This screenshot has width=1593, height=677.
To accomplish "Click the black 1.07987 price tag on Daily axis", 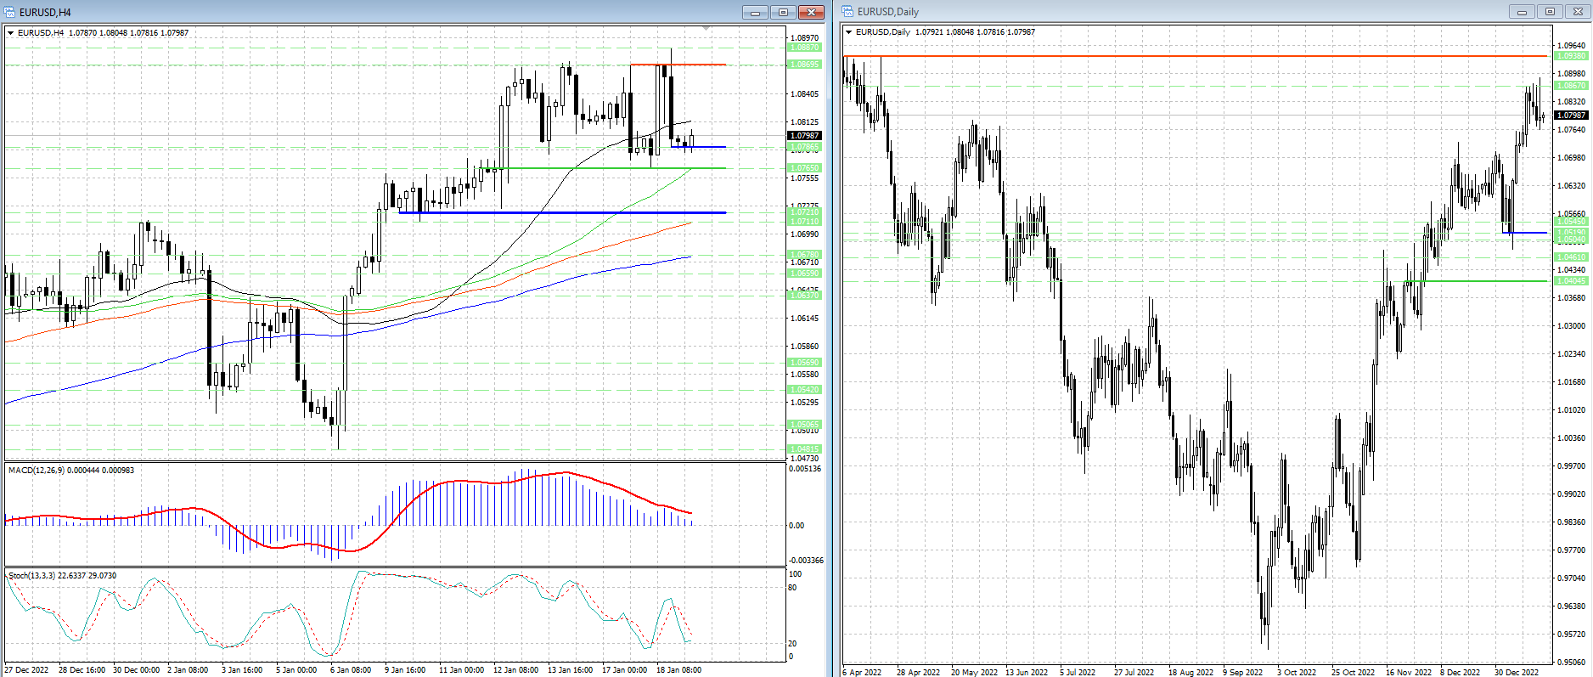I will (1570, 115).
